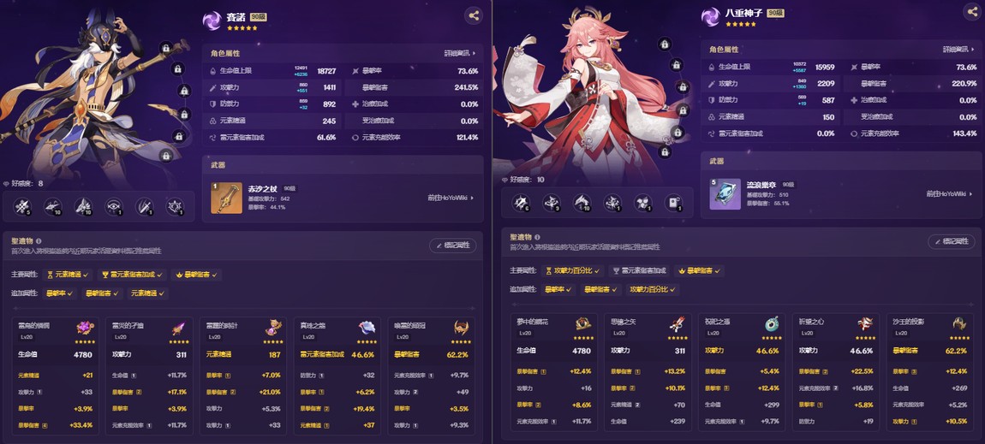Open the 沙王的投影 circlet artifact card
This screenshot has width=985, height=444.
click(x=929, y=372)
